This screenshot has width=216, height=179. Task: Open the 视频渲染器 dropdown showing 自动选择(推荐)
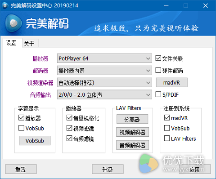104,82
